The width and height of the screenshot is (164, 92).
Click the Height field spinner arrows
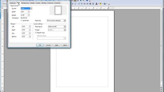coord(29,15)
